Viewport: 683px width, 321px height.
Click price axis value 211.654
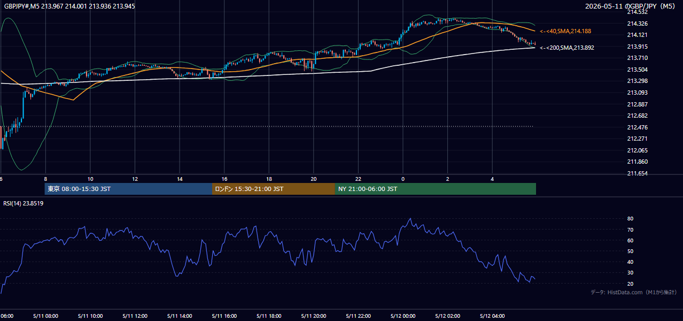pos(637,173)
